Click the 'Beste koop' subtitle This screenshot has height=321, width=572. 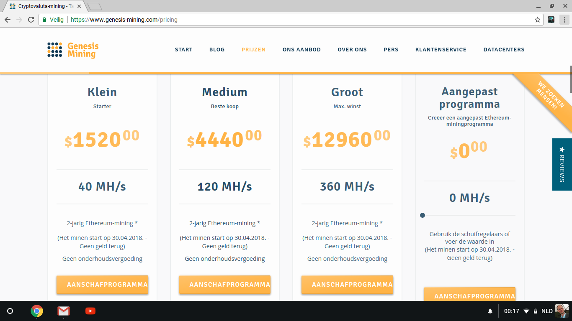coord(225,107)
